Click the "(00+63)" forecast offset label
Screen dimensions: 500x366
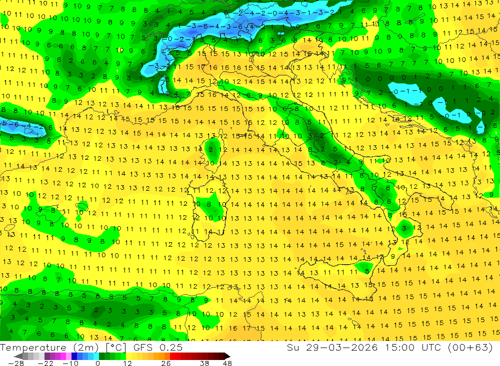470,348
